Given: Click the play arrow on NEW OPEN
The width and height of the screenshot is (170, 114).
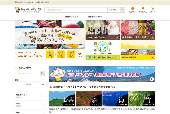Looking at the screenshot, I should 152,57.
